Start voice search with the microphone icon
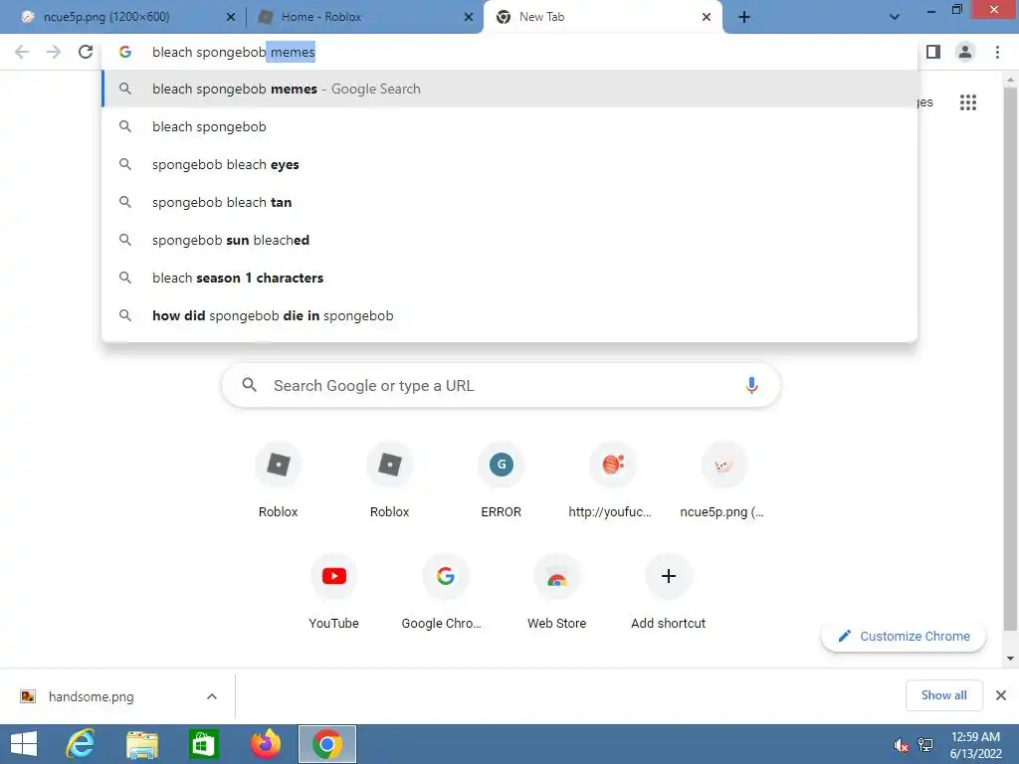This screenshot has width=1019, height=764. (751, 385)
